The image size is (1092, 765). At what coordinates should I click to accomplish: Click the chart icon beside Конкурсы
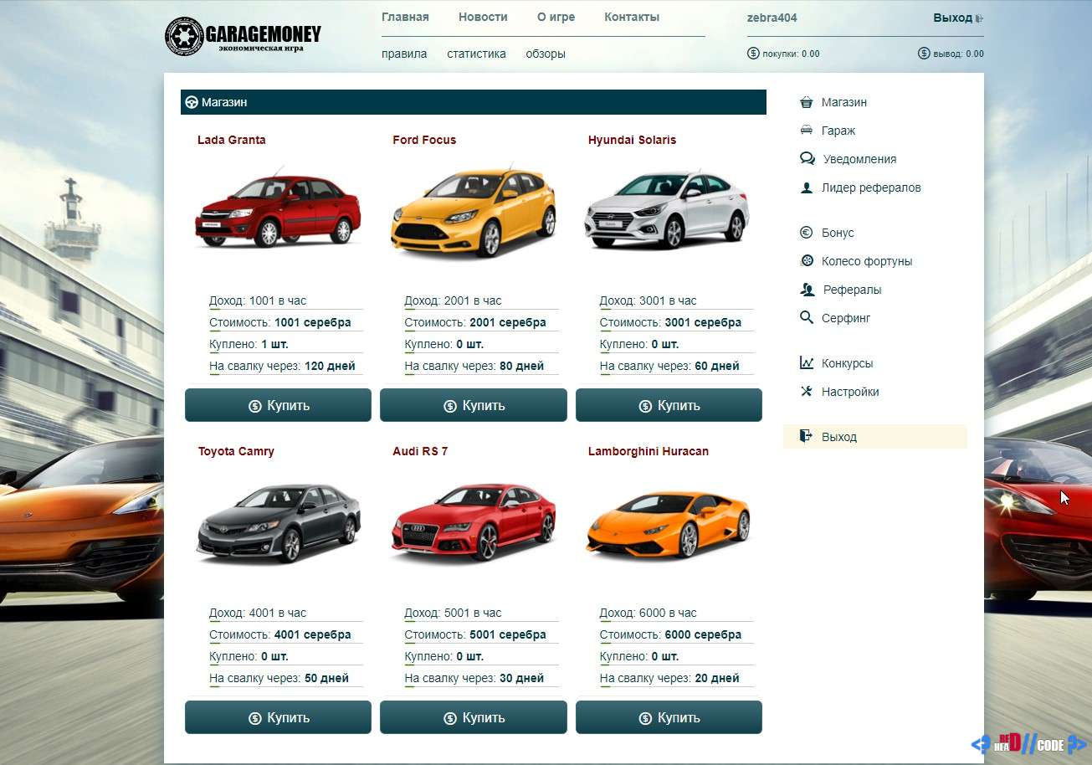tap(806, 363)
